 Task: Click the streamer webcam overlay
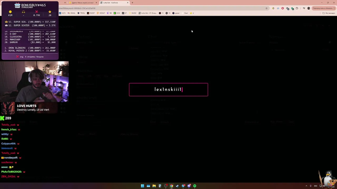coord(34,82)
